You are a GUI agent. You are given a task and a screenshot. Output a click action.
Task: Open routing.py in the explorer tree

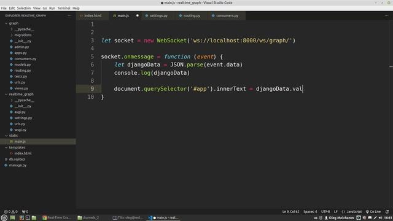point(23,71)
